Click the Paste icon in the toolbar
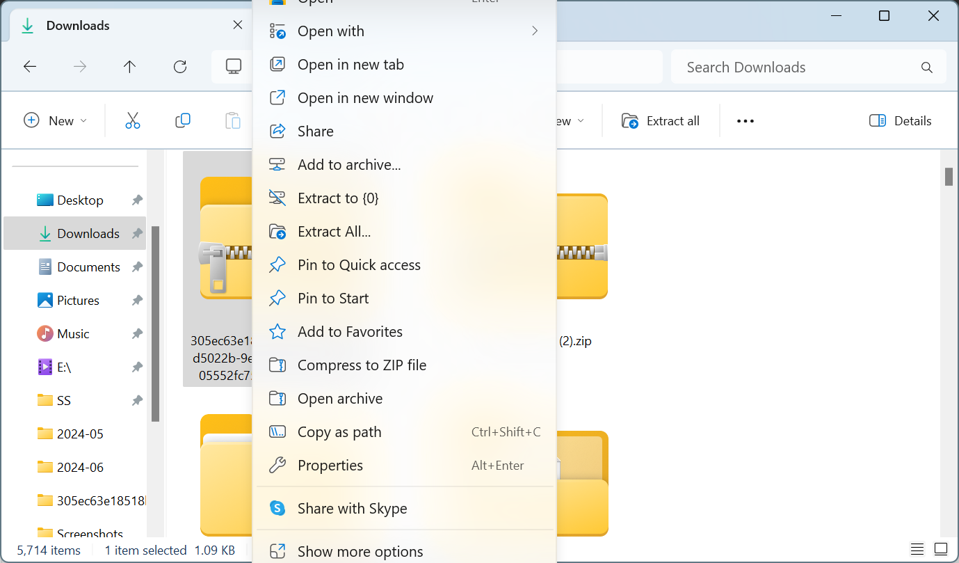Viewport: 959px width, 563px height. coord(233,120)
